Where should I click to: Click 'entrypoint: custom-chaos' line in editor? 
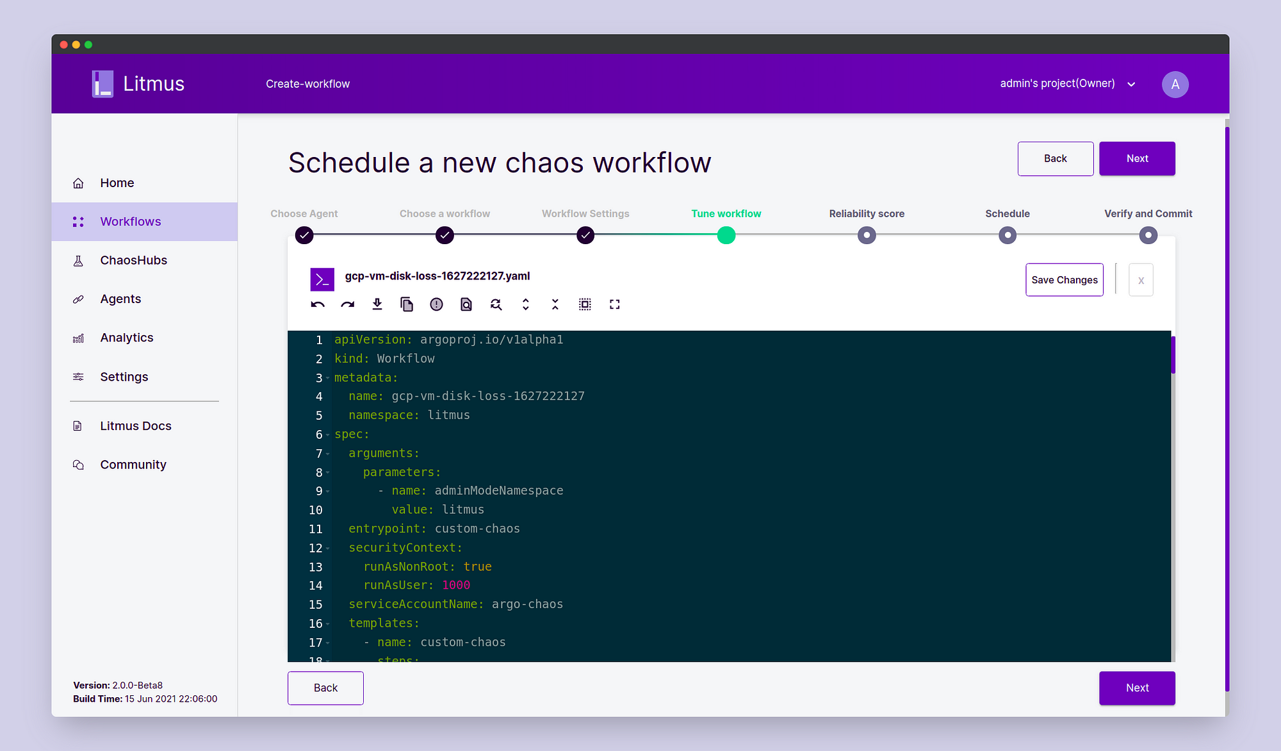tap(434, 529)
